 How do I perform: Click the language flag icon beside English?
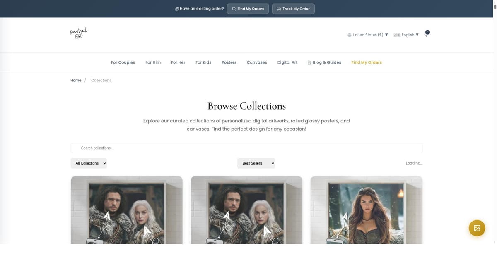click(396, 35)
